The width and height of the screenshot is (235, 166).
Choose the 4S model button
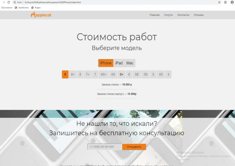tap(161, 74)
